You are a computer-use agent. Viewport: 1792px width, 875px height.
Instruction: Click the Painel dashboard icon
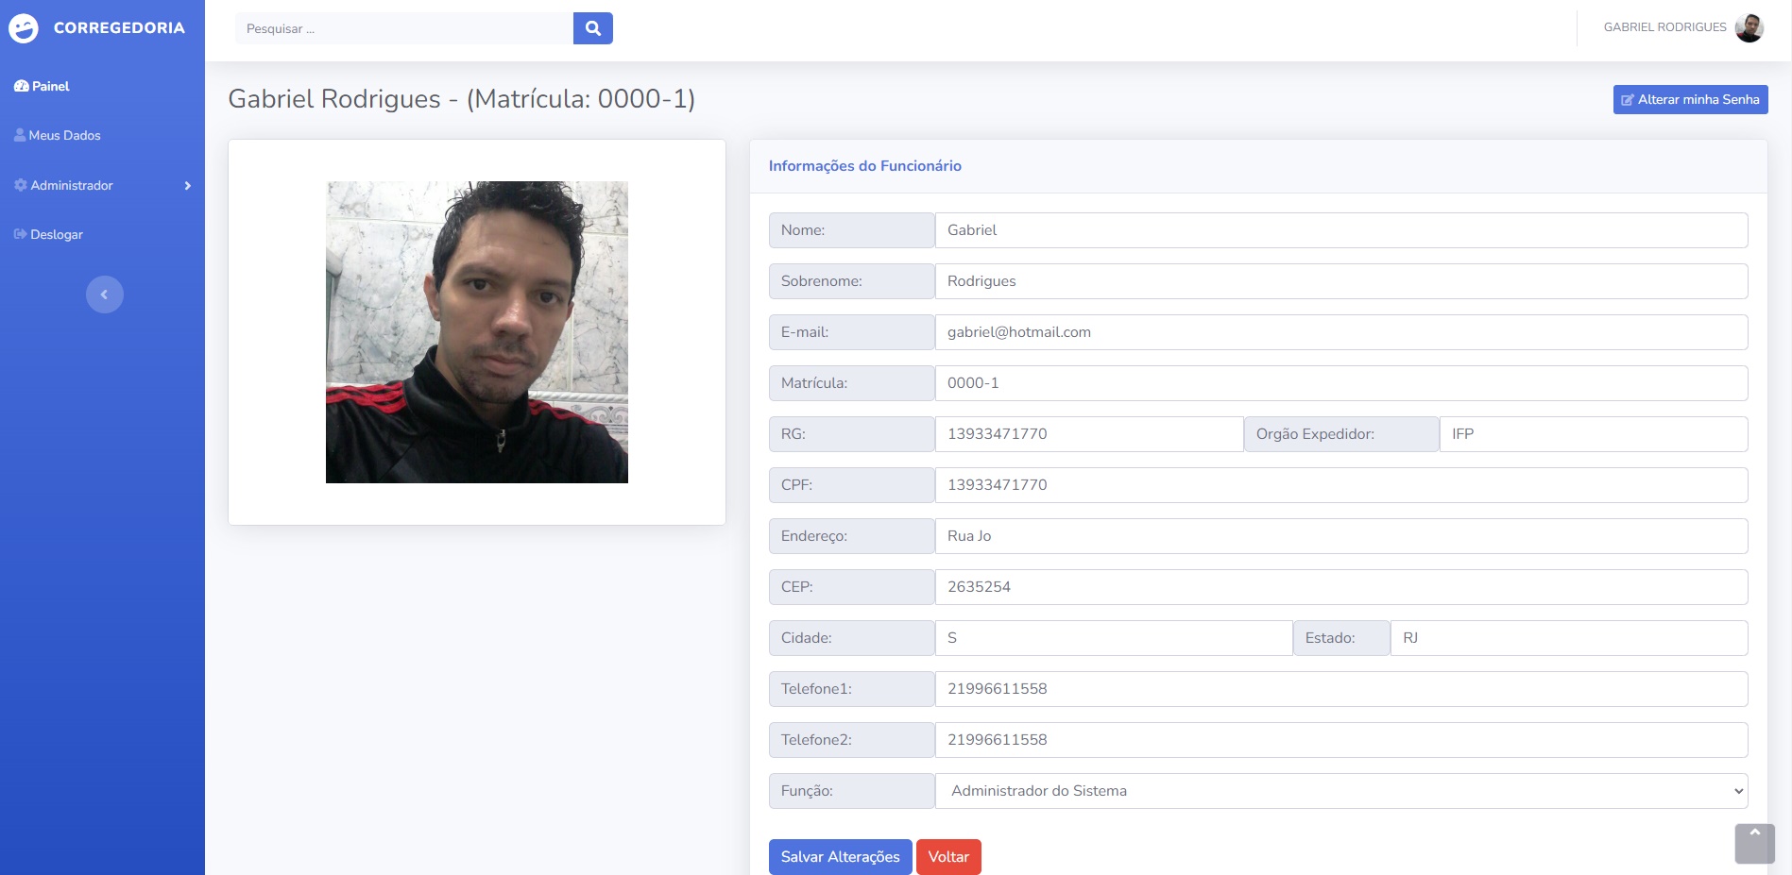[x=21, y=86]
